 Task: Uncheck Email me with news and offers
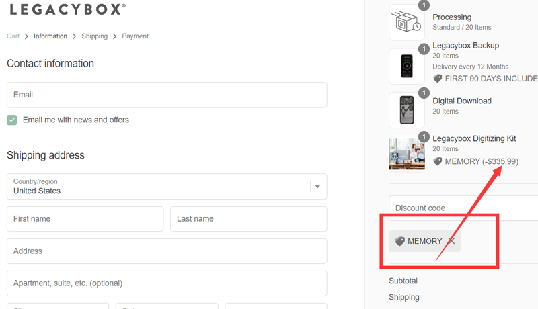click(x=12, y=120)
